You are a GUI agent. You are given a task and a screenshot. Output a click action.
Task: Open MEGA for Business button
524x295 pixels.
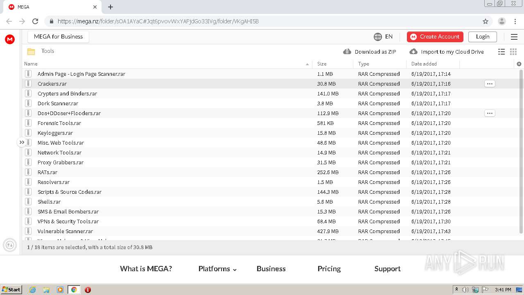(58, 37)
